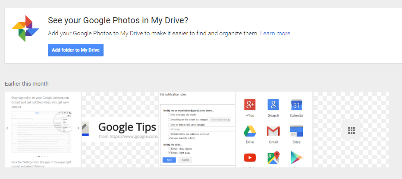Click the gray apps grid icon
402x179 pixels.
point(351,130)
